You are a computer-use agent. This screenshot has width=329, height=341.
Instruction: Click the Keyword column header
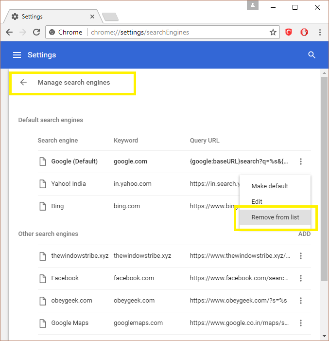point(126,141)
